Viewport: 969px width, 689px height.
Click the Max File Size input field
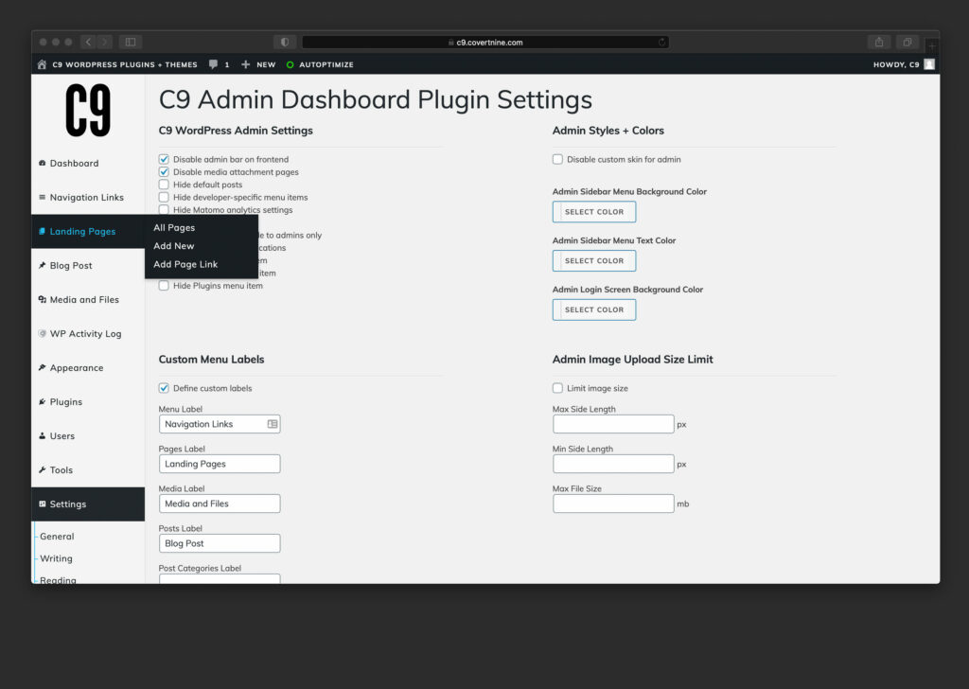click(x=613, y=503)
